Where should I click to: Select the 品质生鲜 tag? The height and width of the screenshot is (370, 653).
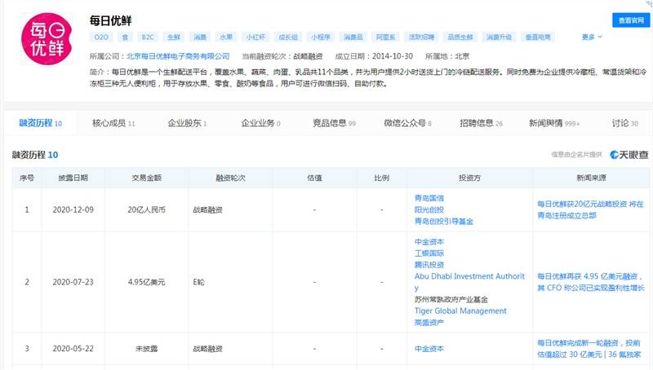click(460, 37)
